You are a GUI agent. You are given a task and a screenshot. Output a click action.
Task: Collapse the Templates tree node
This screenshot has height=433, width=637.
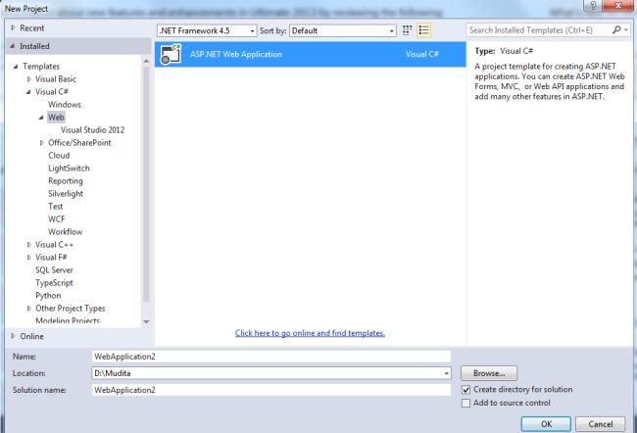click(x=16, y=67)
